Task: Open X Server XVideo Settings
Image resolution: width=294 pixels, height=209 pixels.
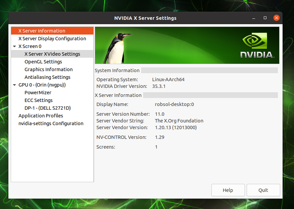Action: (x=52, y=54)
